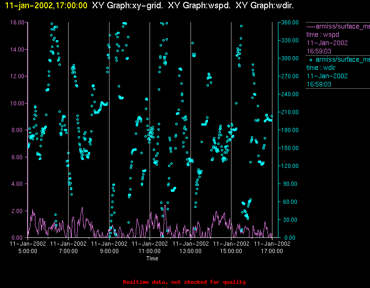Click the 8.00 tick on the left axis

(x=18, y=130)
